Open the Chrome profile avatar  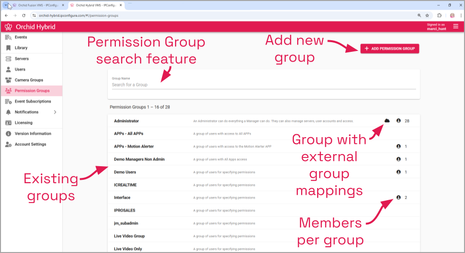(452, 16)
